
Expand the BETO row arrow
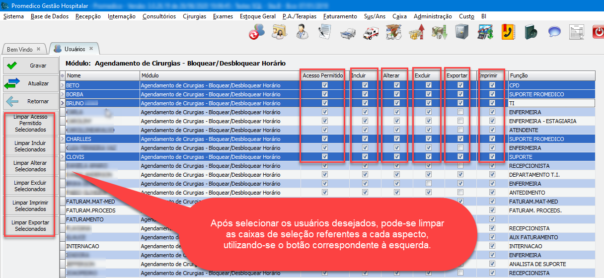tap(63, 85)
